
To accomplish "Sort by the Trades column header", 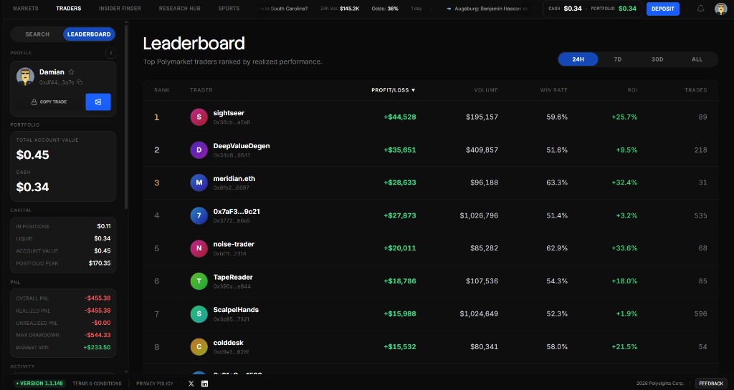I will point(695,90).
